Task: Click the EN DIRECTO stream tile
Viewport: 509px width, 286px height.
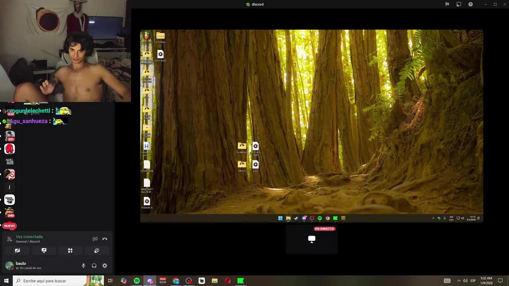Action: tap(312, 239)
